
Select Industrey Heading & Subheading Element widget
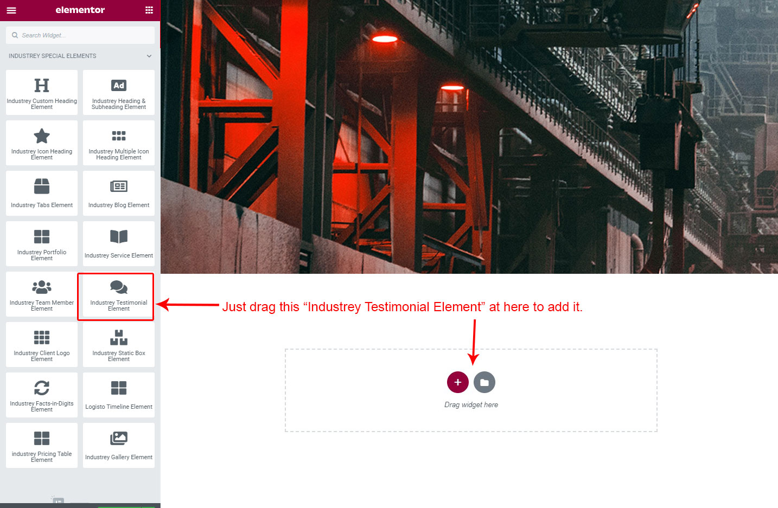(x=119, y=92)
